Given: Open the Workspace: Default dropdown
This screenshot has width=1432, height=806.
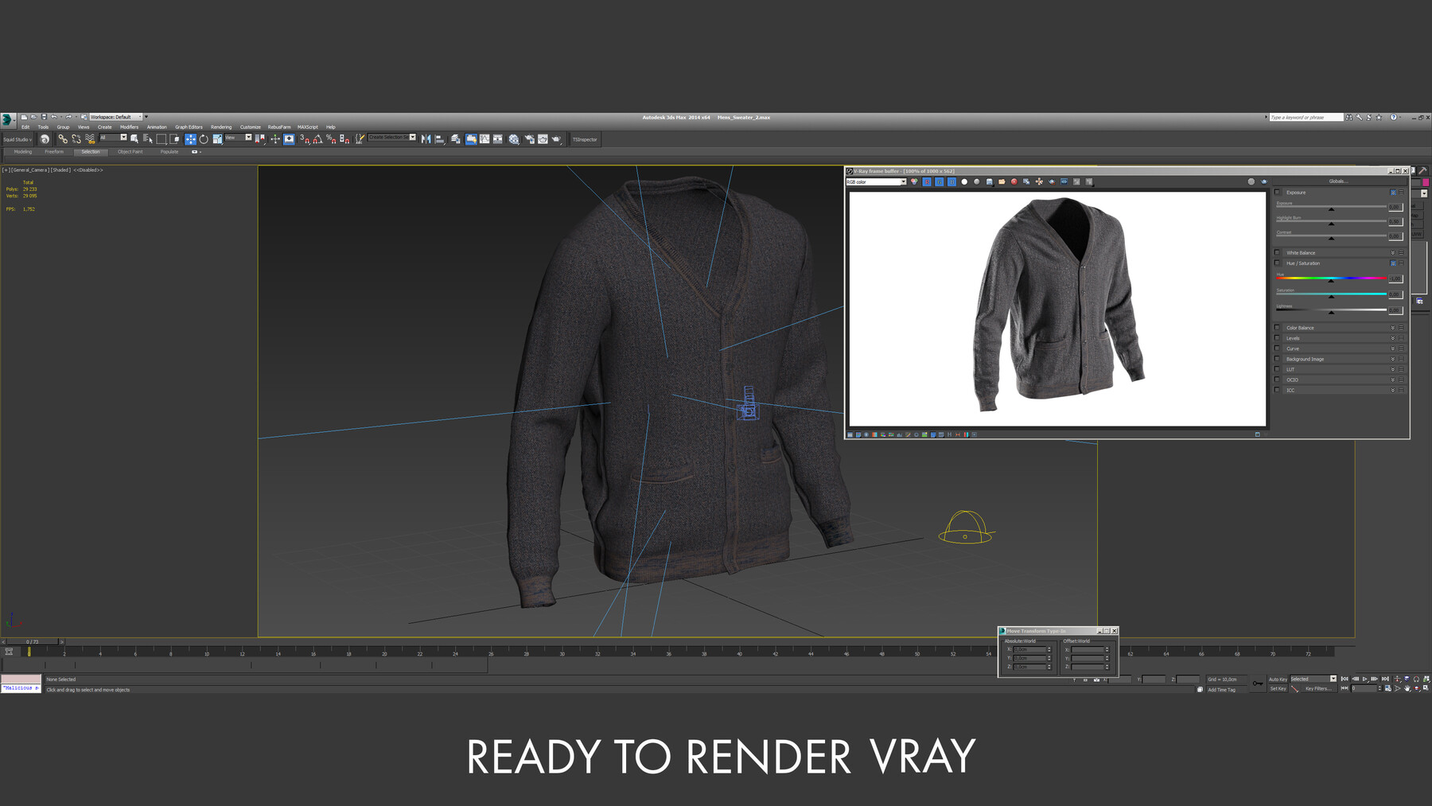Looking at the screenshot, I should click(x=116, y=117).
